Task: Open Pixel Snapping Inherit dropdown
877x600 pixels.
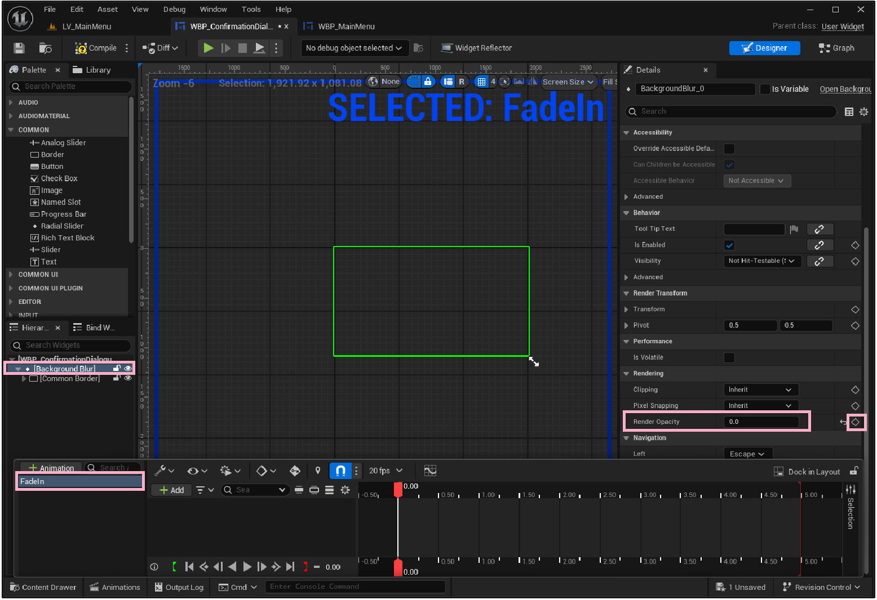Action: pos(761,406)
